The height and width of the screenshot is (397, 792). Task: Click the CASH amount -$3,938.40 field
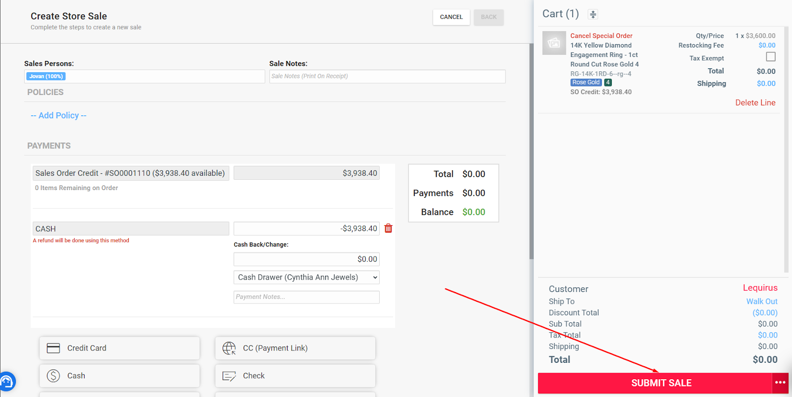click(x=306, y=228)
